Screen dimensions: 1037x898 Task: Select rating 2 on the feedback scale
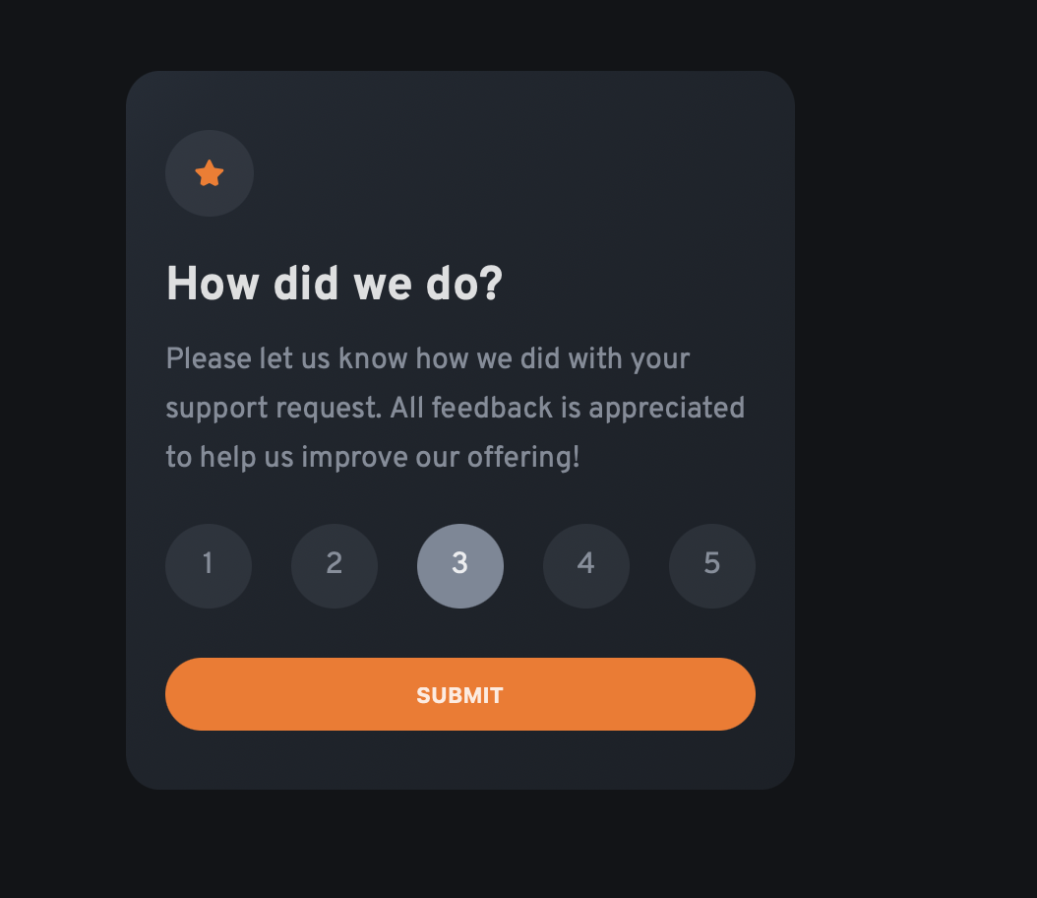pyautogui.click(x=335, y=565)
